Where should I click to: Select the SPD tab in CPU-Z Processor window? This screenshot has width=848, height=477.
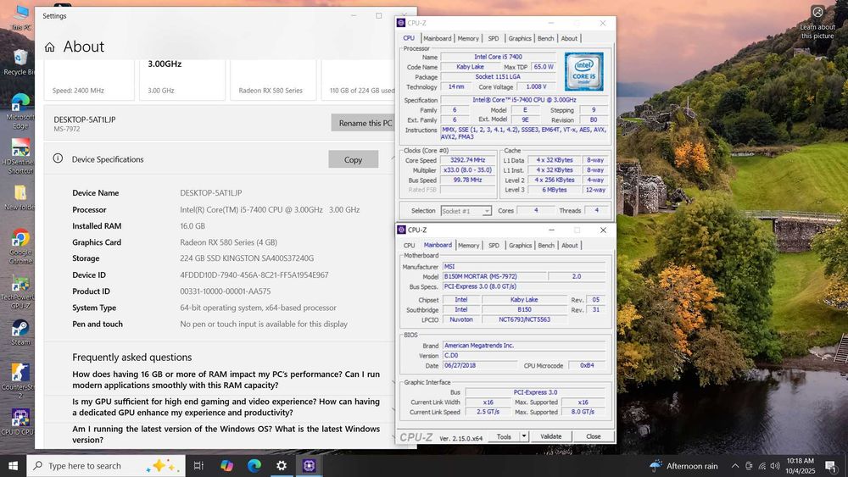[494, 38]
